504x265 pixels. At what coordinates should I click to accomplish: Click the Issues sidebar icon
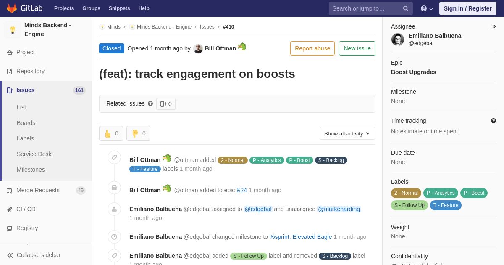click(10, 90)
